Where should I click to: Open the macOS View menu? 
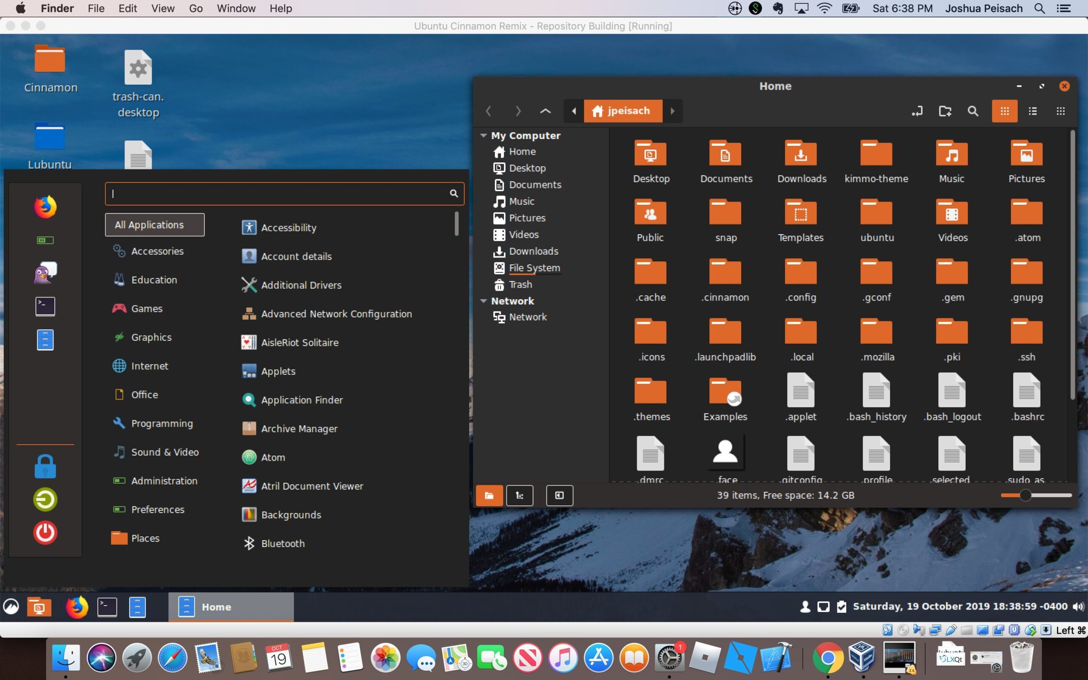(163, 8)
